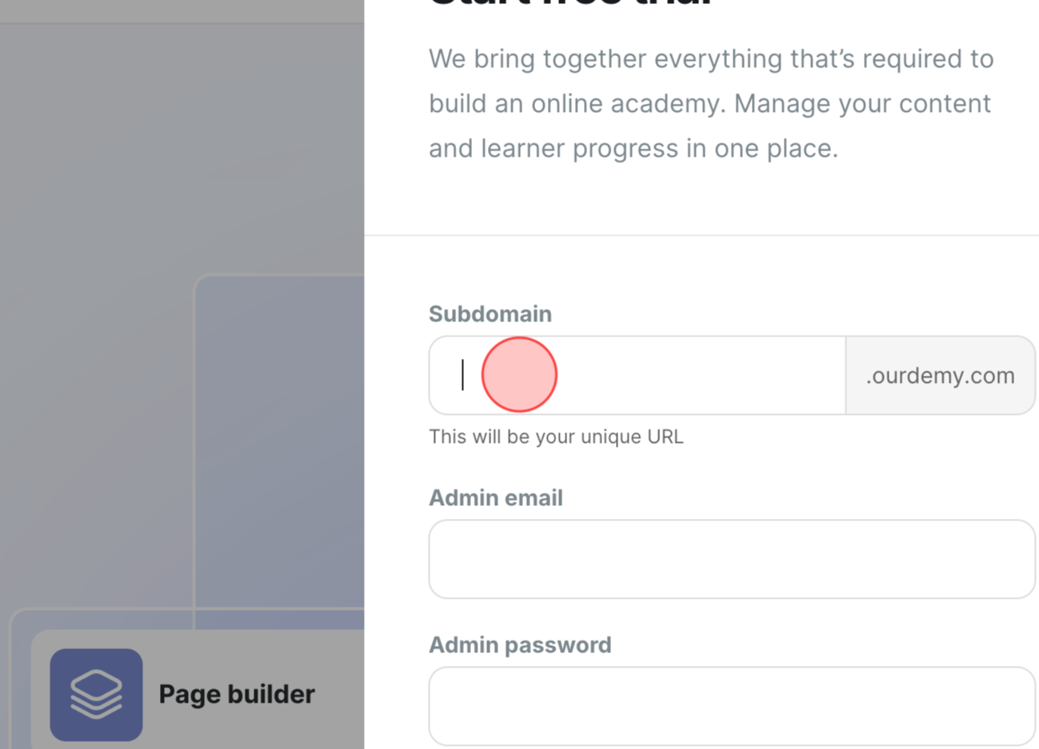Click the Subdomain field label
The height and width of the screenshot is (749, 1039).
click(x=490, y=313)
